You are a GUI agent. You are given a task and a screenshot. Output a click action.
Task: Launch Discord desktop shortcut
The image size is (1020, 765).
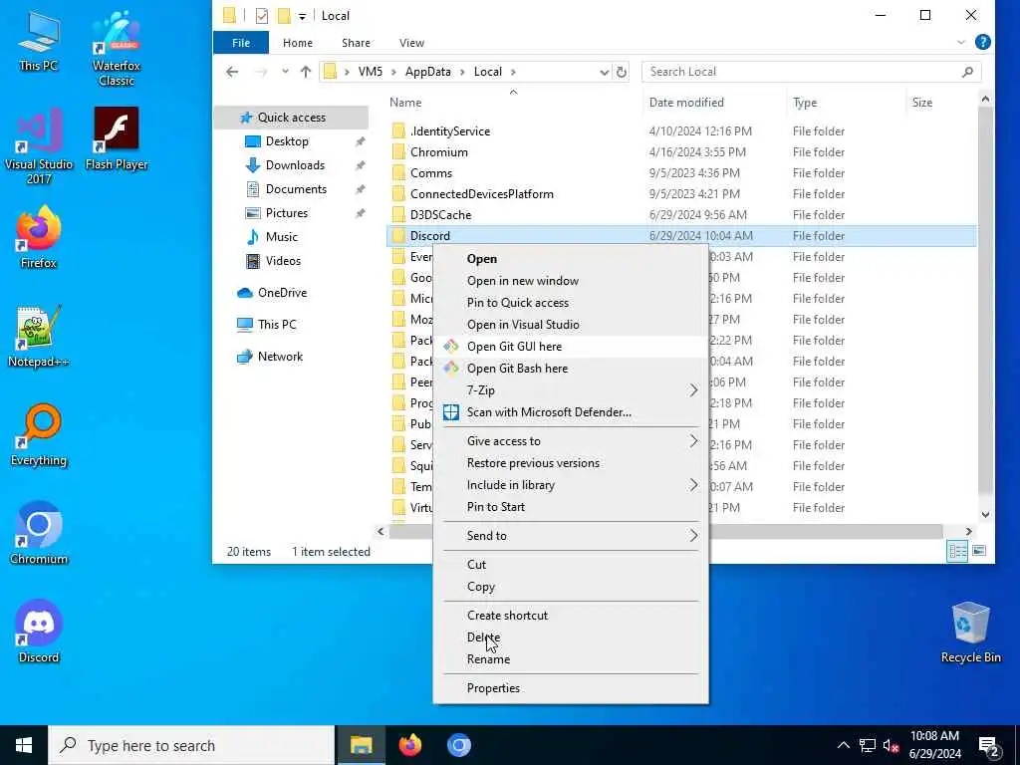pyautogui.click(x=39, y=632)
